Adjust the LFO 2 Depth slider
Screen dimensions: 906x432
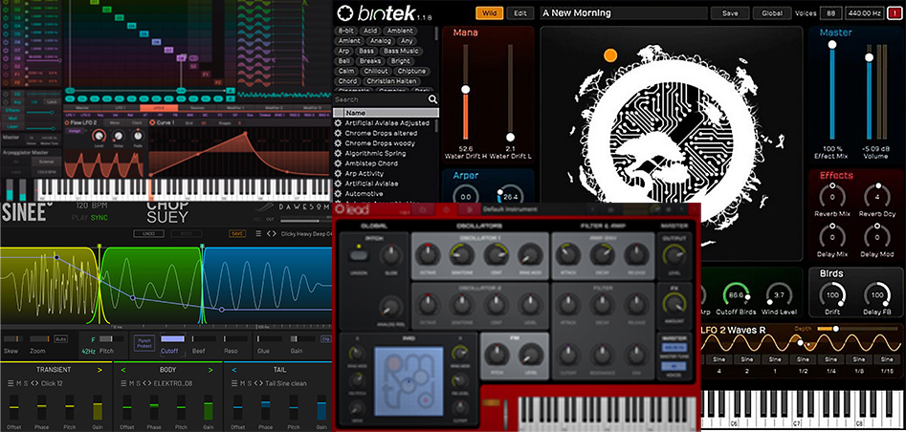(x=858, y=329)
